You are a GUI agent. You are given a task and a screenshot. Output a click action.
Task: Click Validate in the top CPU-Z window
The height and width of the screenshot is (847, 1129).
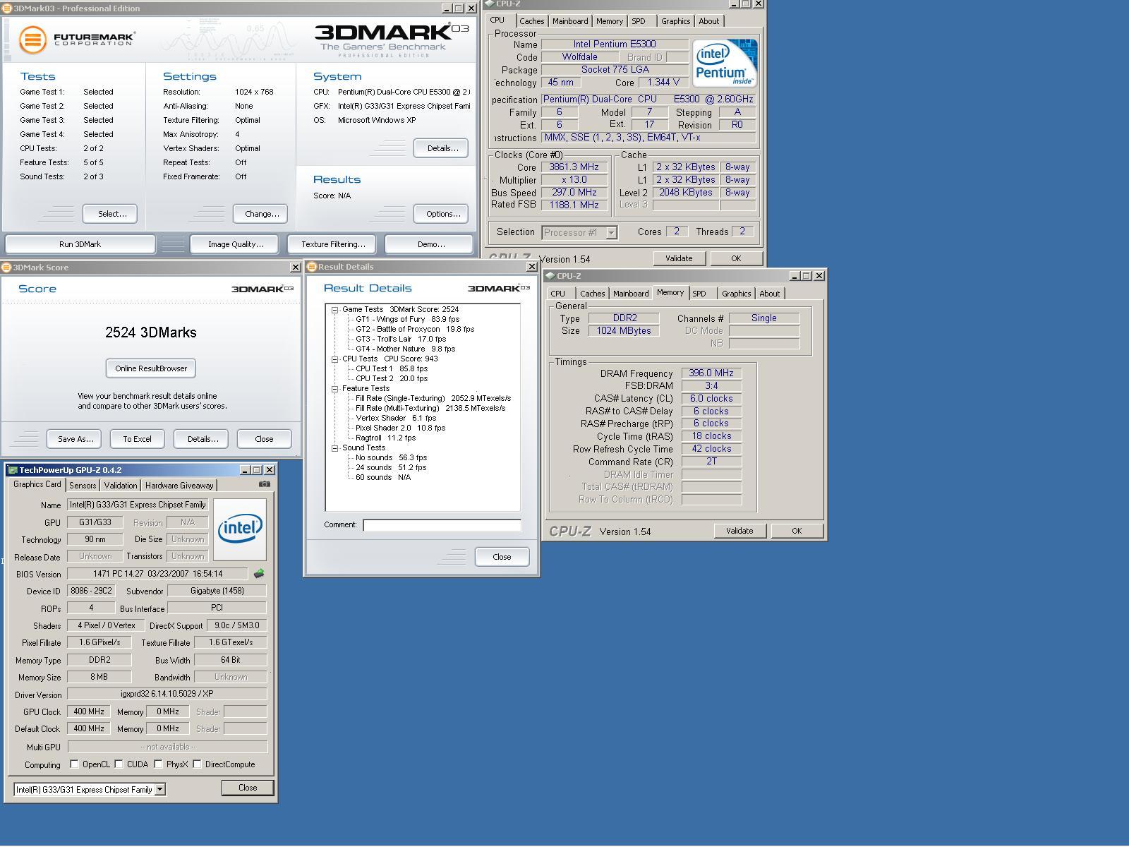click(680, 258)
